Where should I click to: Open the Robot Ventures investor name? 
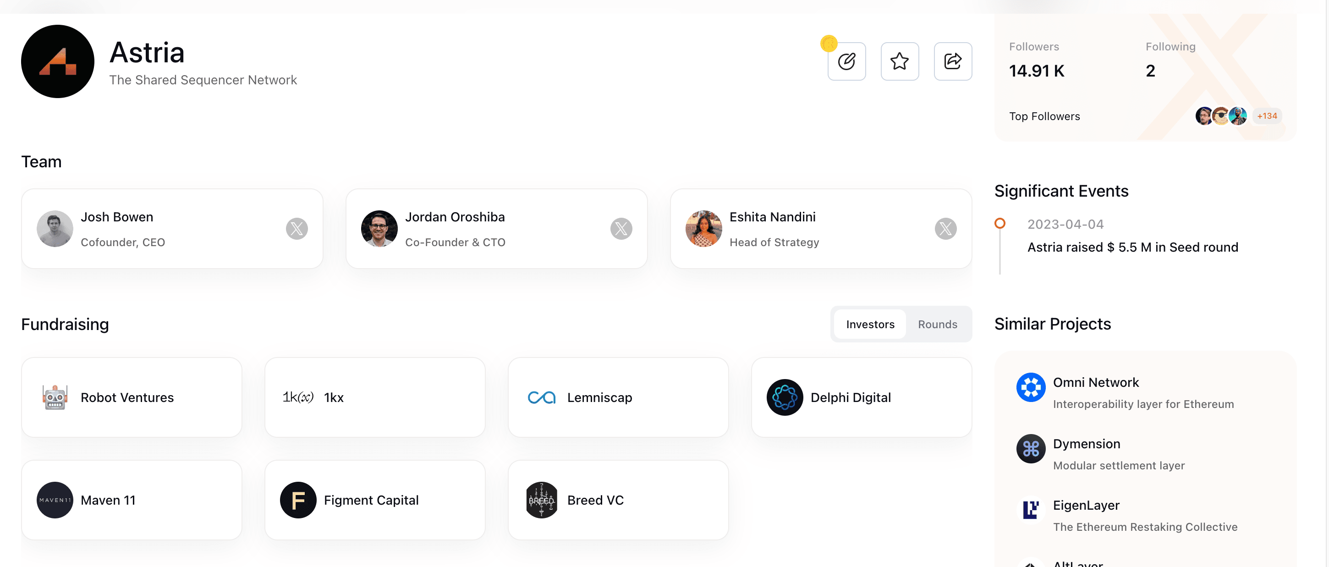[127, 397]
